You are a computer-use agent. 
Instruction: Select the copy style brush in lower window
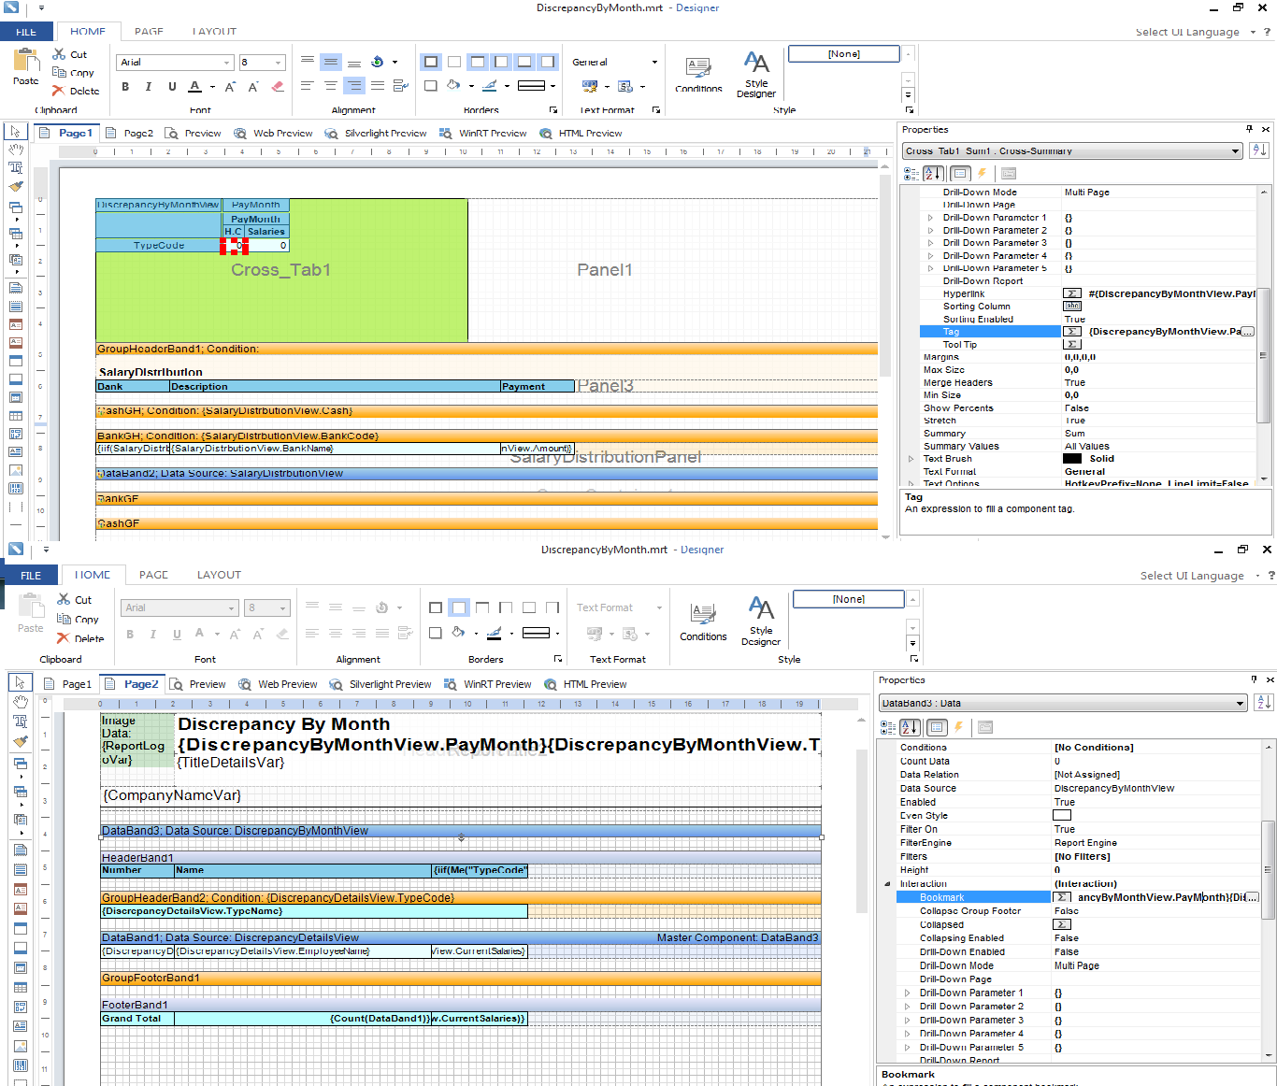click(20, 741)
